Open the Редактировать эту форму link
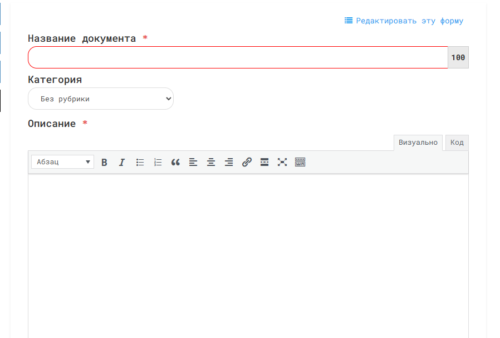The image size is (500, 338). click(409, 21)
